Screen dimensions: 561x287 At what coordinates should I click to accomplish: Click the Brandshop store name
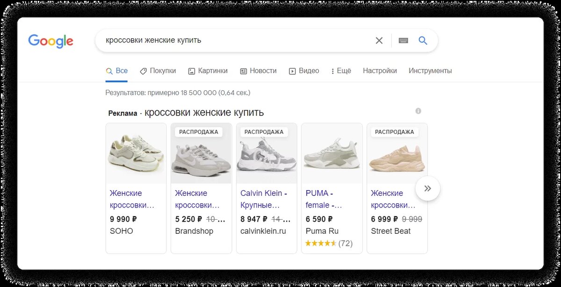pyautogui.click(x=194, y=231)
